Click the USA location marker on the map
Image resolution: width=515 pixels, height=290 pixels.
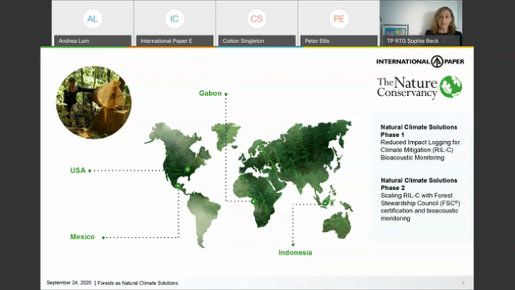(187, 169)
